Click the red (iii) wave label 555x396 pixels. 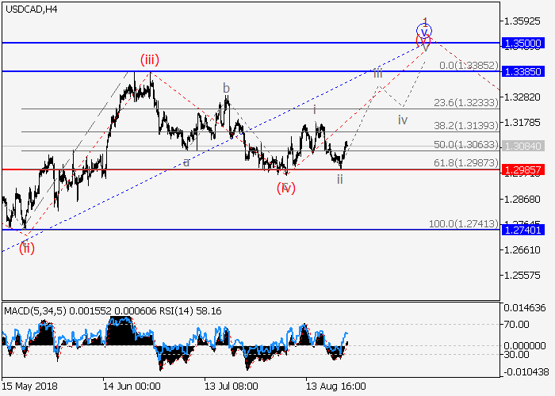coord(149,59)
